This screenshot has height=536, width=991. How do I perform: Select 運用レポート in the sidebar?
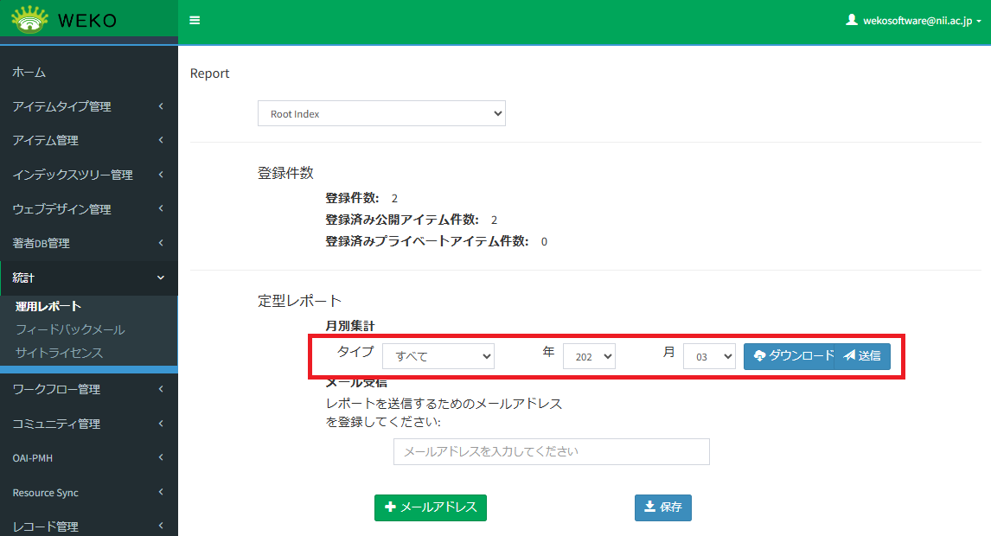pyautogui.click(x=45, y=305)
